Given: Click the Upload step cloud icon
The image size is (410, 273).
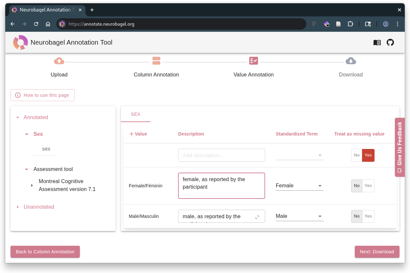Looking at the screenshot, I should click(x=59, y=61).
